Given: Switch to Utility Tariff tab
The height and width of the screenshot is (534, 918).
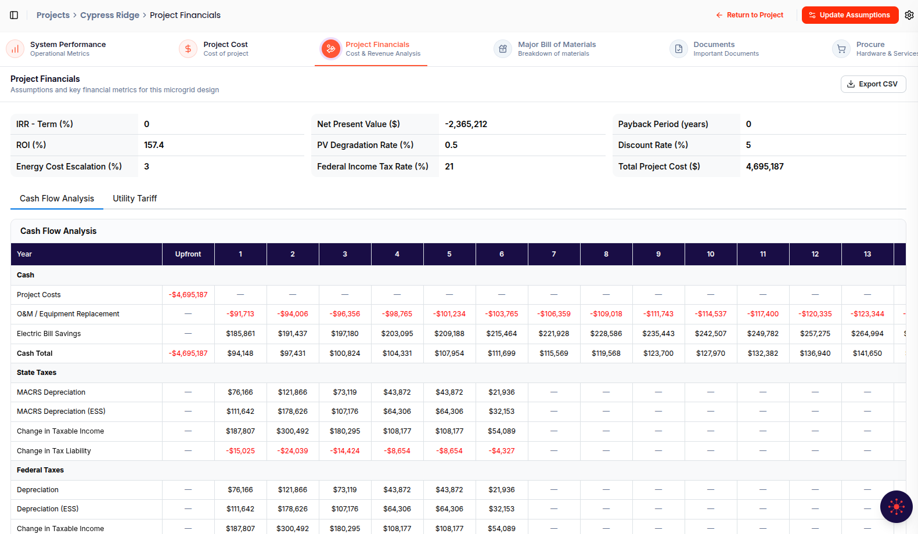Looking at the screenshot, I should 135,199.
